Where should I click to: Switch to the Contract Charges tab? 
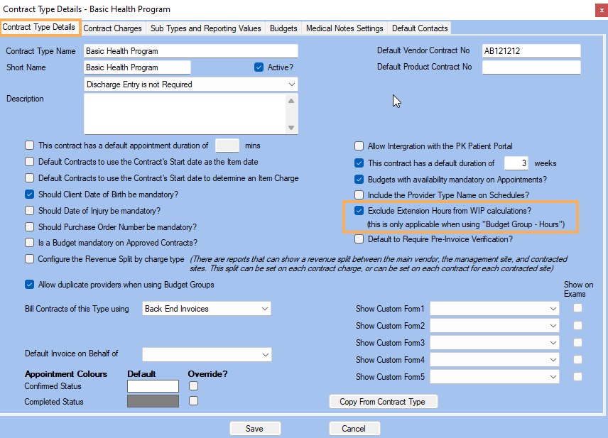[x=113, y=28]
